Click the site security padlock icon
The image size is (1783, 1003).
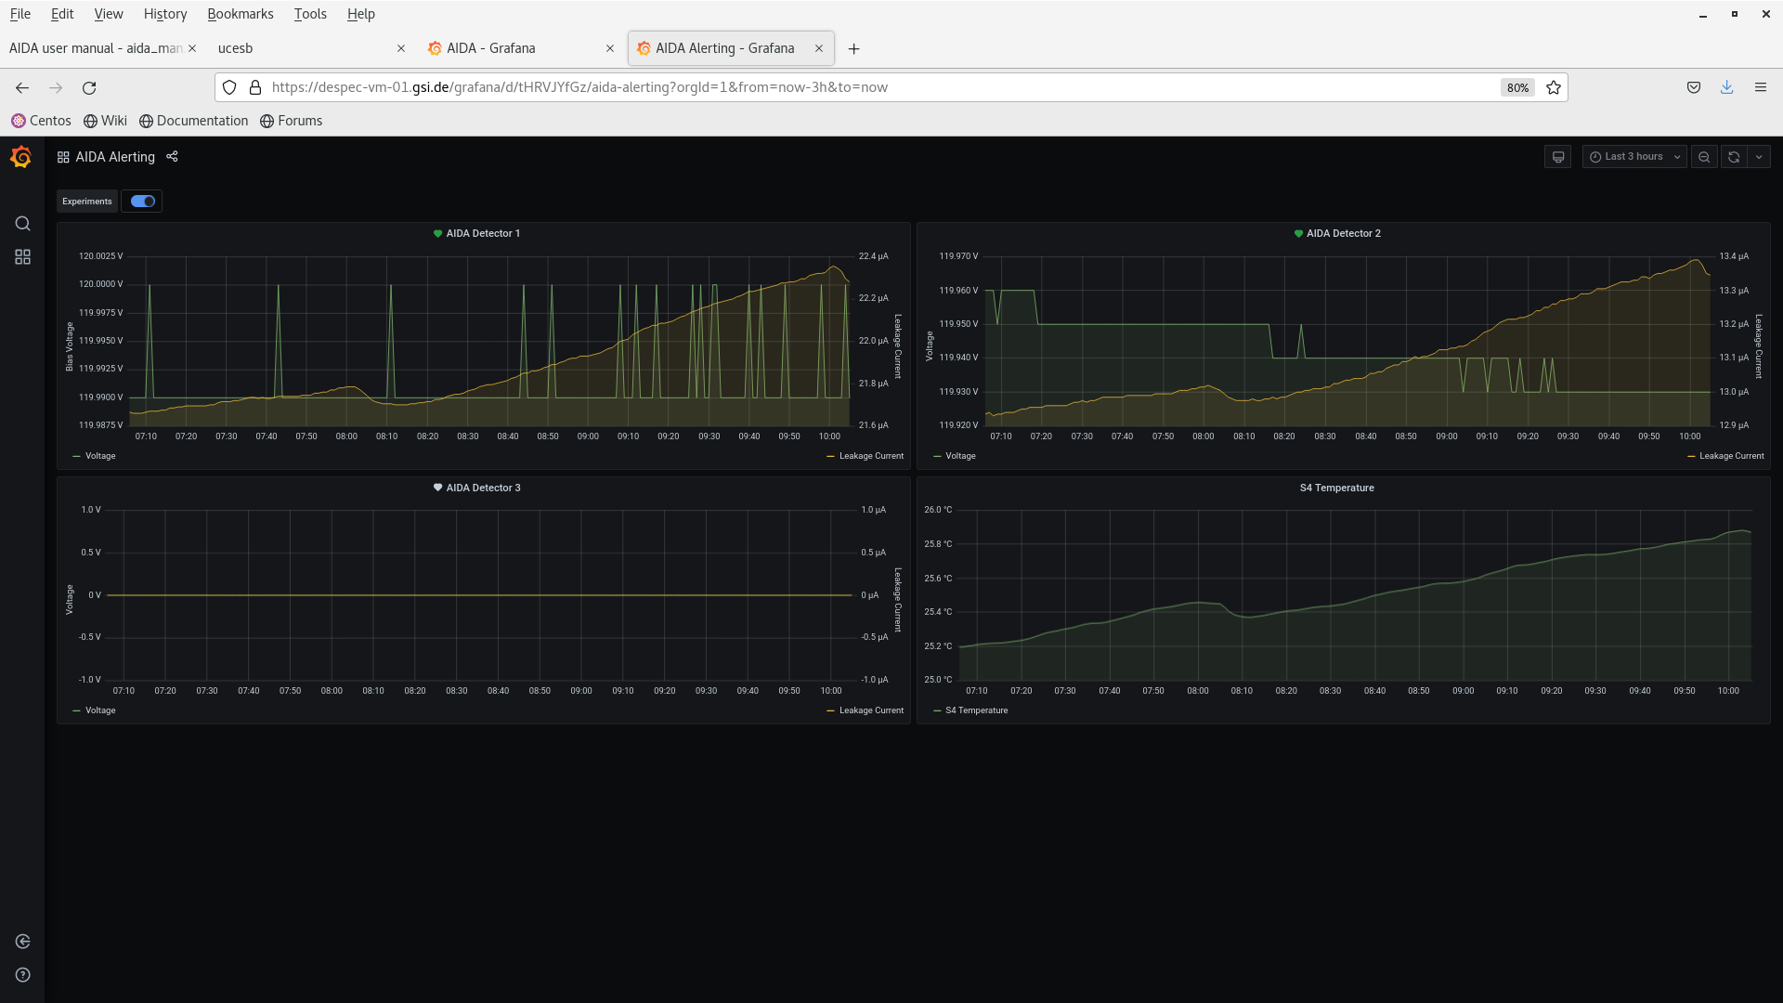click(x=255, y=87)
